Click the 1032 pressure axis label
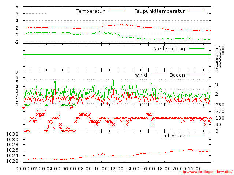 [x=12, y=134]
